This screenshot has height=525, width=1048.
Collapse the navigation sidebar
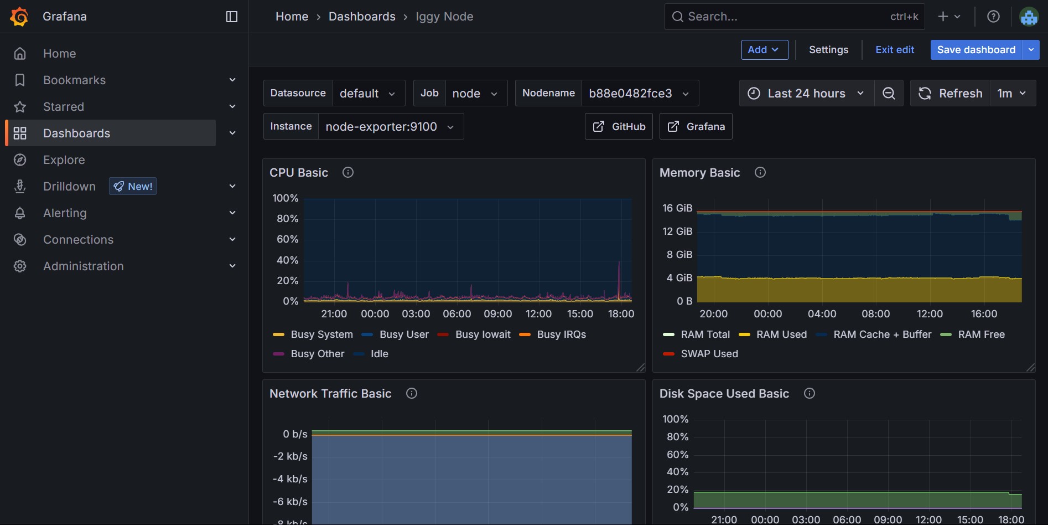point(231,16)
